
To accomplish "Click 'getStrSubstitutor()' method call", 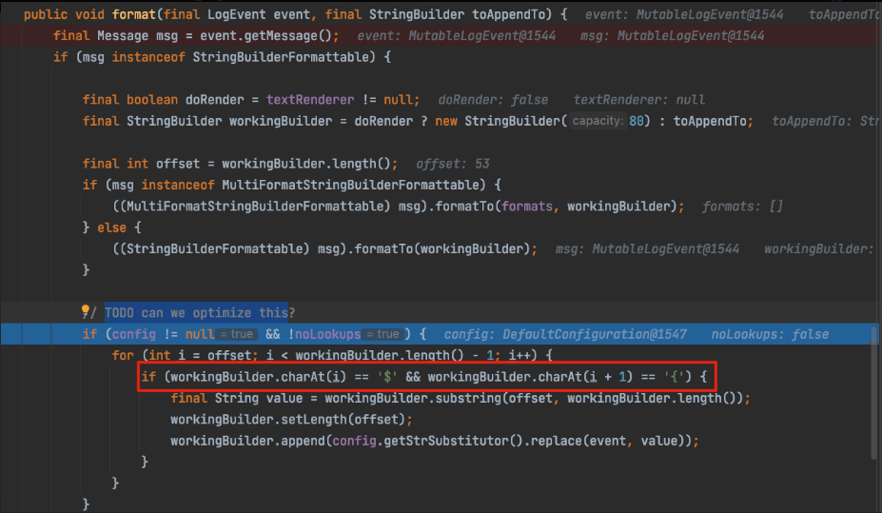I will click(x=454, y=441).
